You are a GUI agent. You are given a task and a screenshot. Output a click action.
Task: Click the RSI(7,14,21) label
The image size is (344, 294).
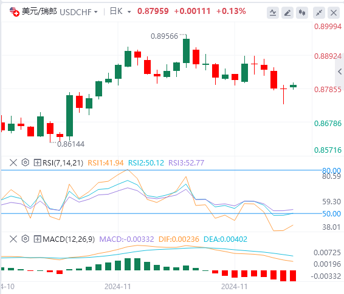coord(63,162)
